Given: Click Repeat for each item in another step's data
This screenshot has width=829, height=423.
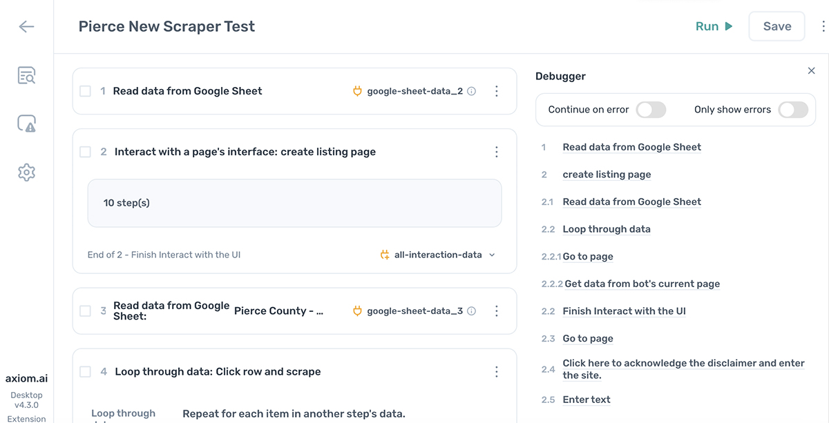Looking at the screenshot, I should pos(294,414).
